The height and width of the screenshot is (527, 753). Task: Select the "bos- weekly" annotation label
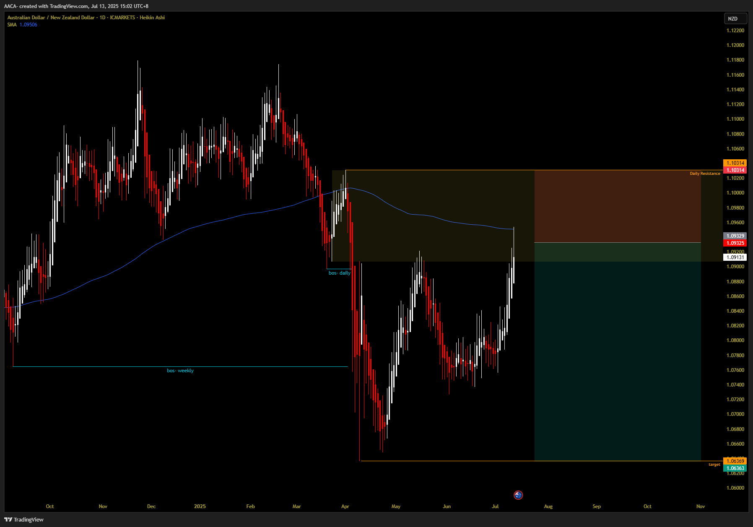[180, 371]
